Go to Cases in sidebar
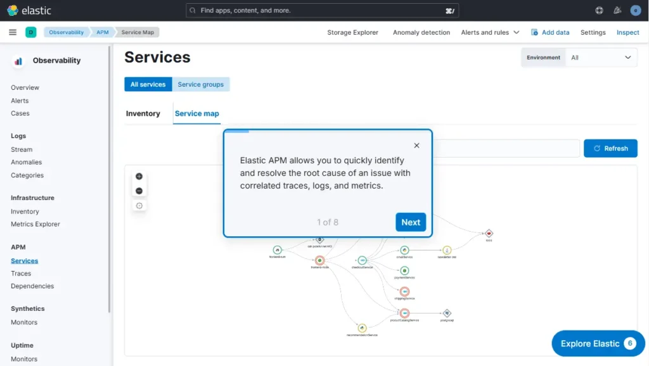This screenshot has width=649, height=366. click(20, 113)
